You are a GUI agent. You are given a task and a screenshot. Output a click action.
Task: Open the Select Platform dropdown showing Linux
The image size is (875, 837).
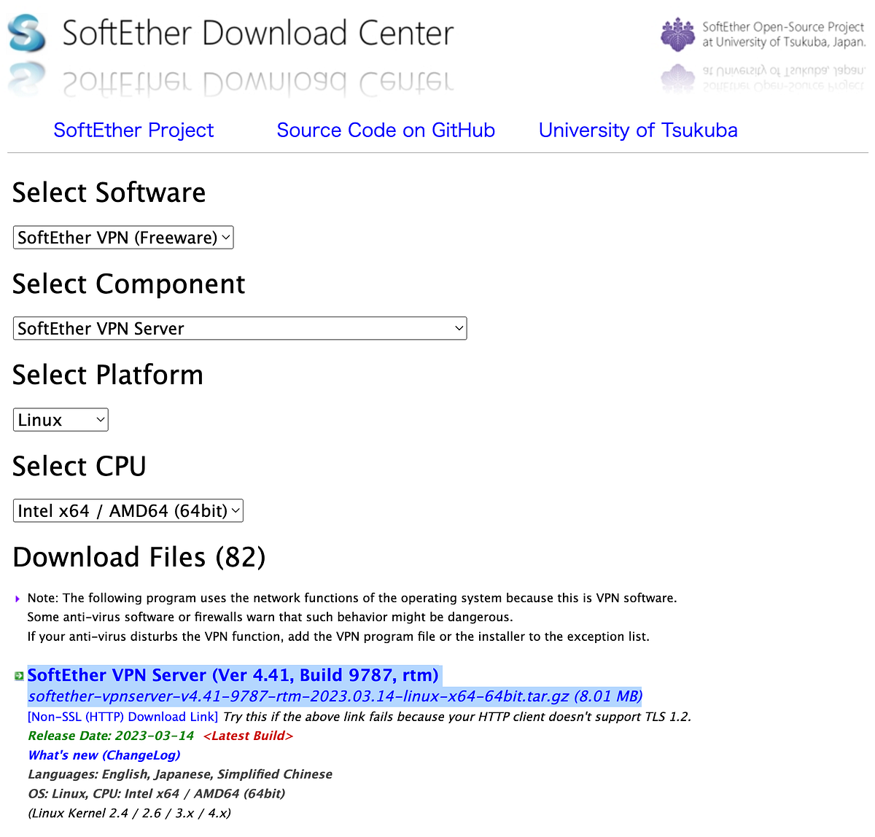[61, 419]
